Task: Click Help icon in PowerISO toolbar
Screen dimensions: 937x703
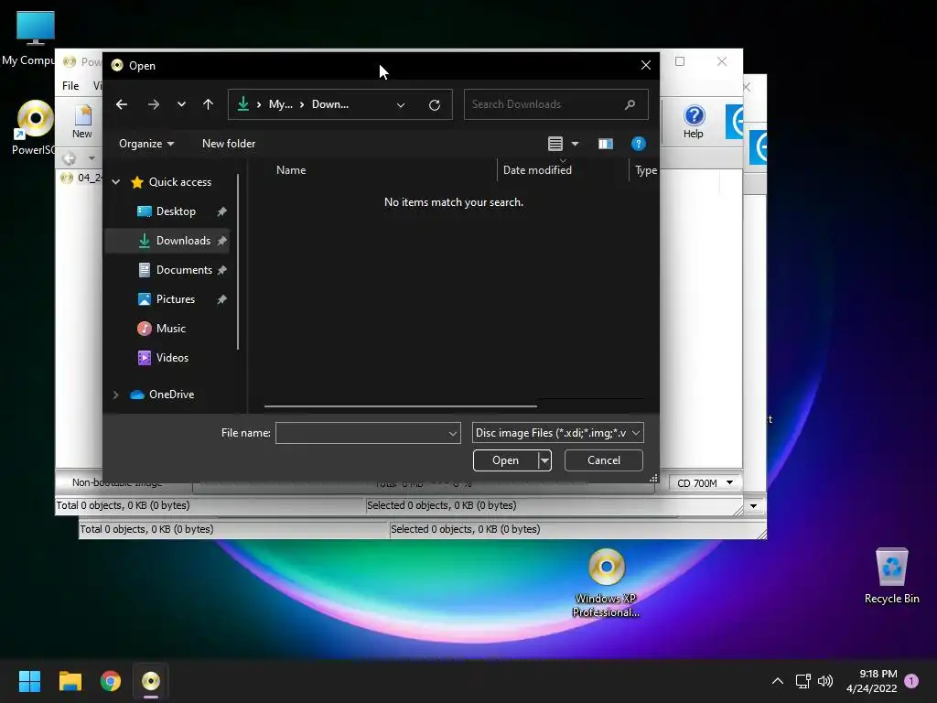Action: pyautogui.click(x=694, y=122)
